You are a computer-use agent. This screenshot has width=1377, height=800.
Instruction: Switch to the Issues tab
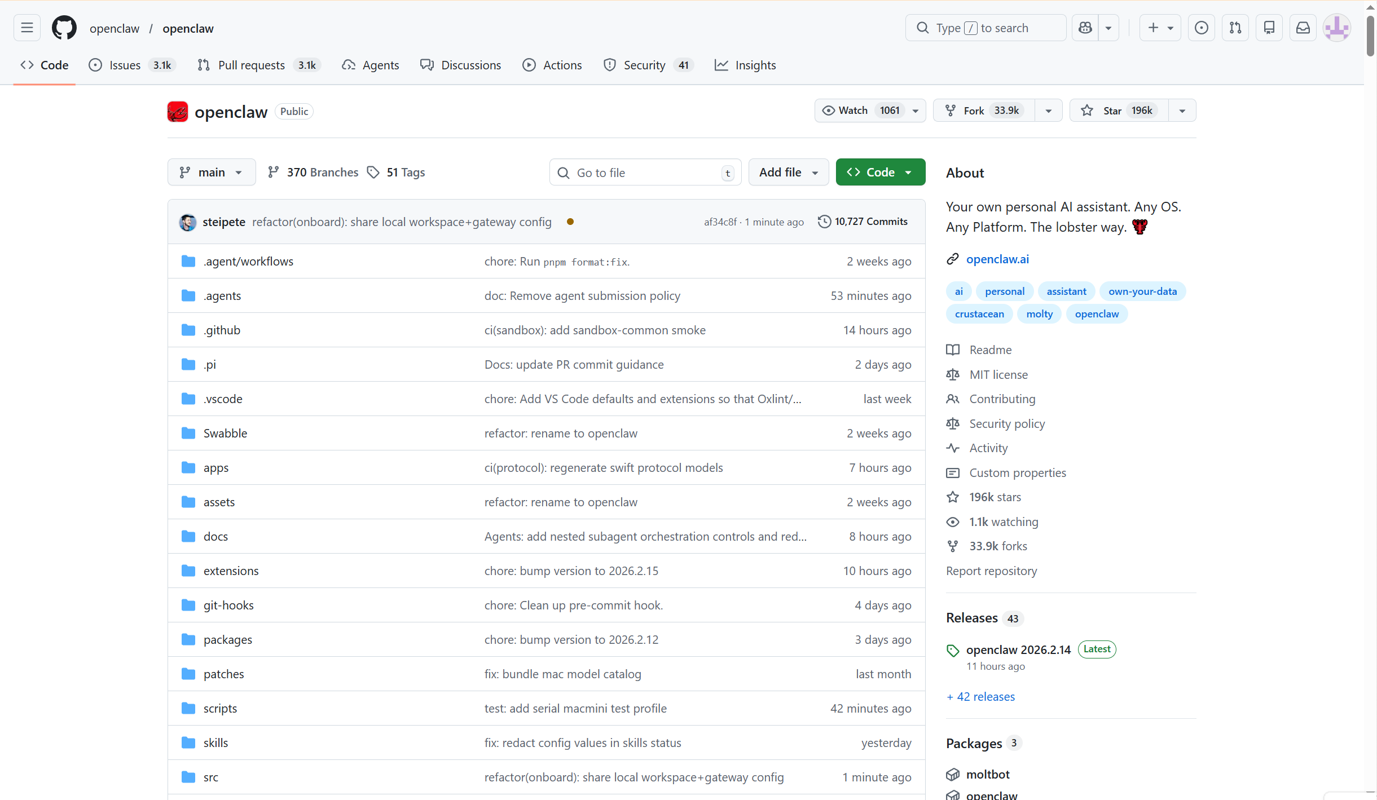tap(132, 65)
